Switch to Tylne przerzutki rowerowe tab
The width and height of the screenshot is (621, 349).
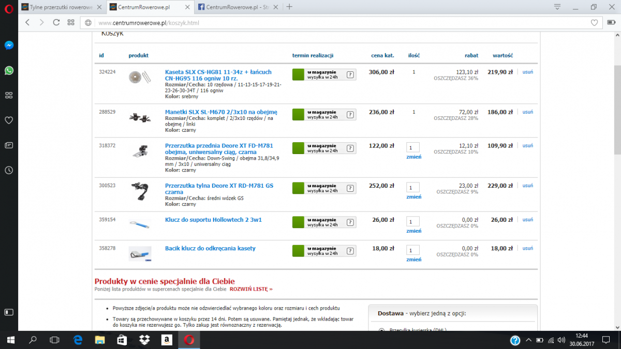point(61,7)
